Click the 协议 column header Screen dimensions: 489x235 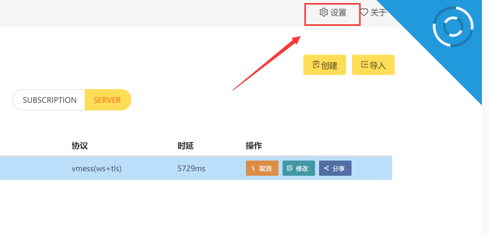pyautogui.click(x=80, y=146)
